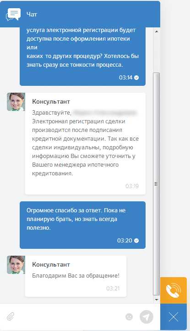Image resolution: width=190 pixels, height=331 pixels.
Task: Click Консультант name in the 03:19 reply
Action: point(51,101)
